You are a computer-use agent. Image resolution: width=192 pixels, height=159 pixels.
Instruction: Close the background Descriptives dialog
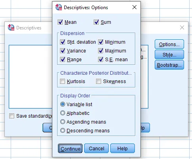(x=182, y=27)
